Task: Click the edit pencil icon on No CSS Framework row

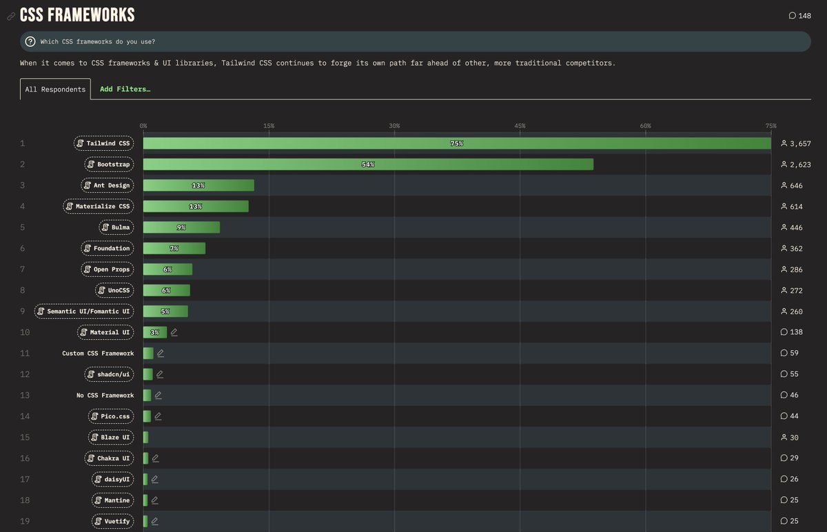Action: click(x=158, y=396)
